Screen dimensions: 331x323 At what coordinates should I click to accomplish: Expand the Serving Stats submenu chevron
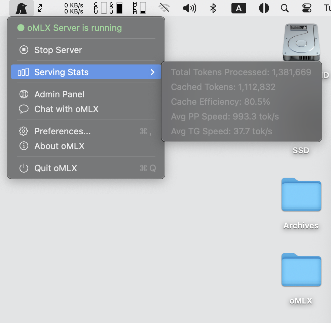[152, 72]
